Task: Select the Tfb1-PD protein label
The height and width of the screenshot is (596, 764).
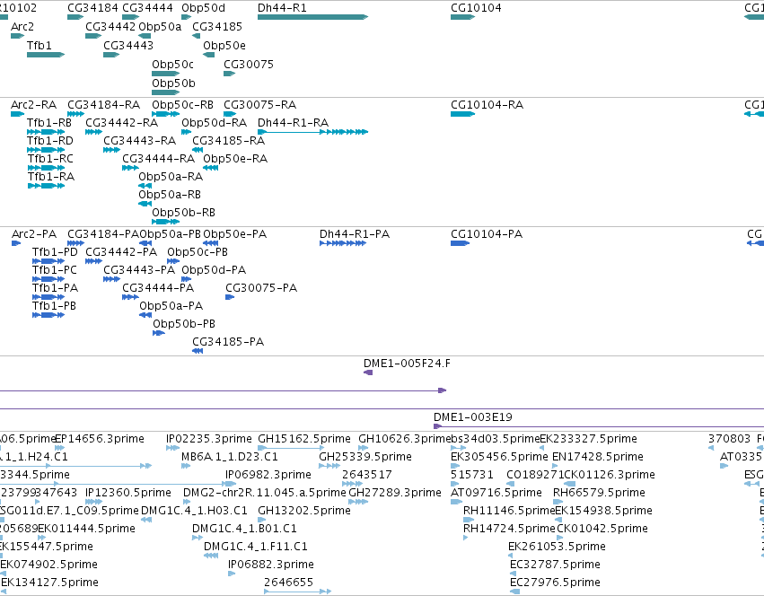Action: click(x=55, y=252)
